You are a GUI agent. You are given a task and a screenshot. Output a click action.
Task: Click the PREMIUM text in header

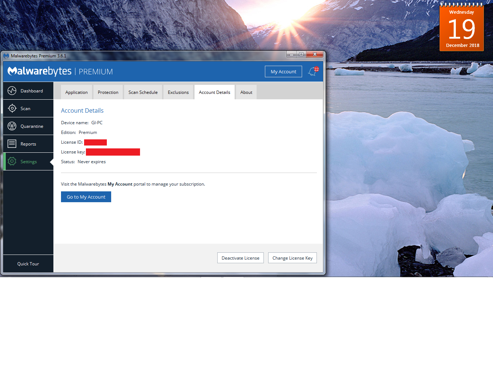[96, 71]
